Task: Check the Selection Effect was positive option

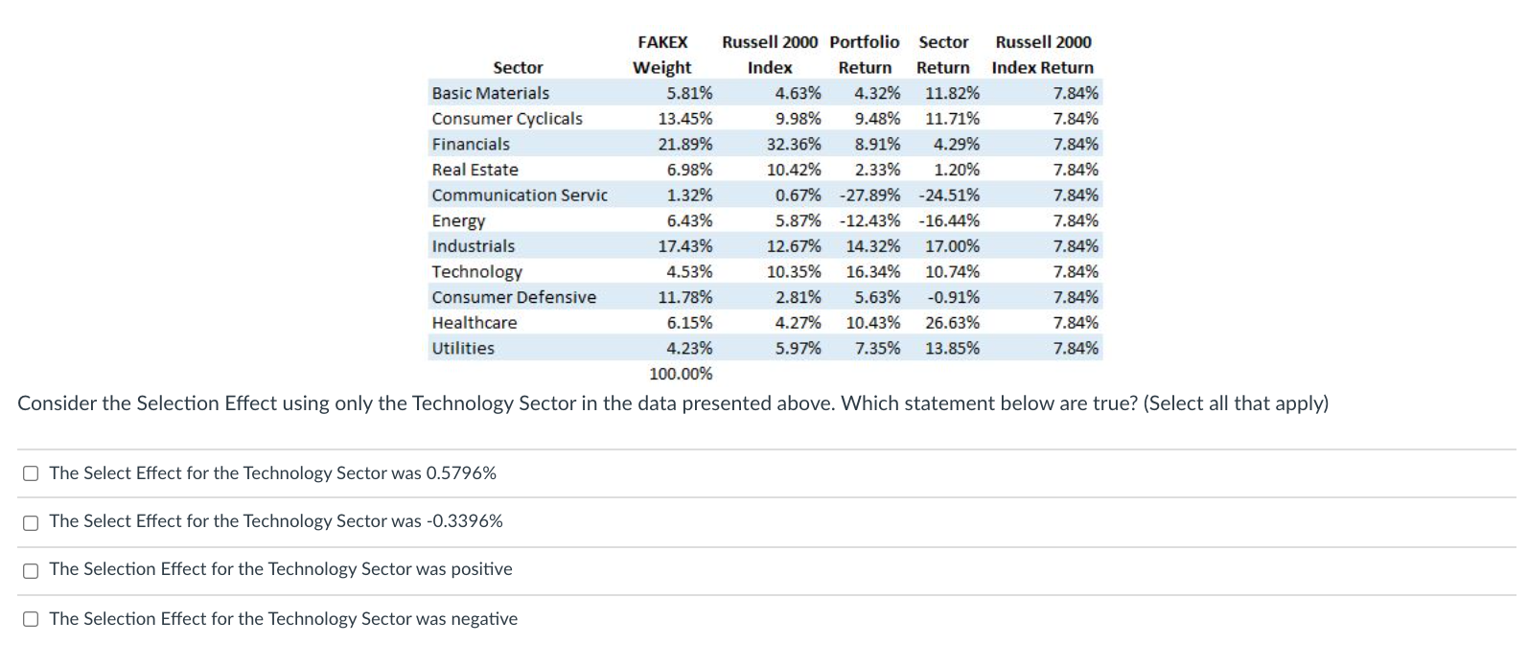Action: click(x=31, y=570)
